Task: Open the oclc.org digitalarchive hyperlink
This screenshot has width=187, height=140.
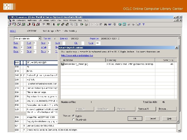Action: 77,55
